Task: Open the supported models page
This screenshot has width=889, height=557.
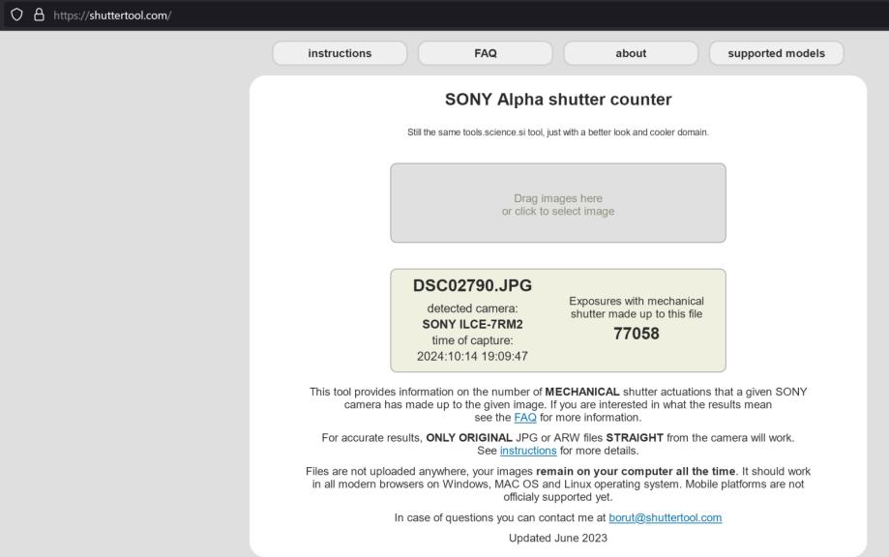Action: click(x=776, y=53)
